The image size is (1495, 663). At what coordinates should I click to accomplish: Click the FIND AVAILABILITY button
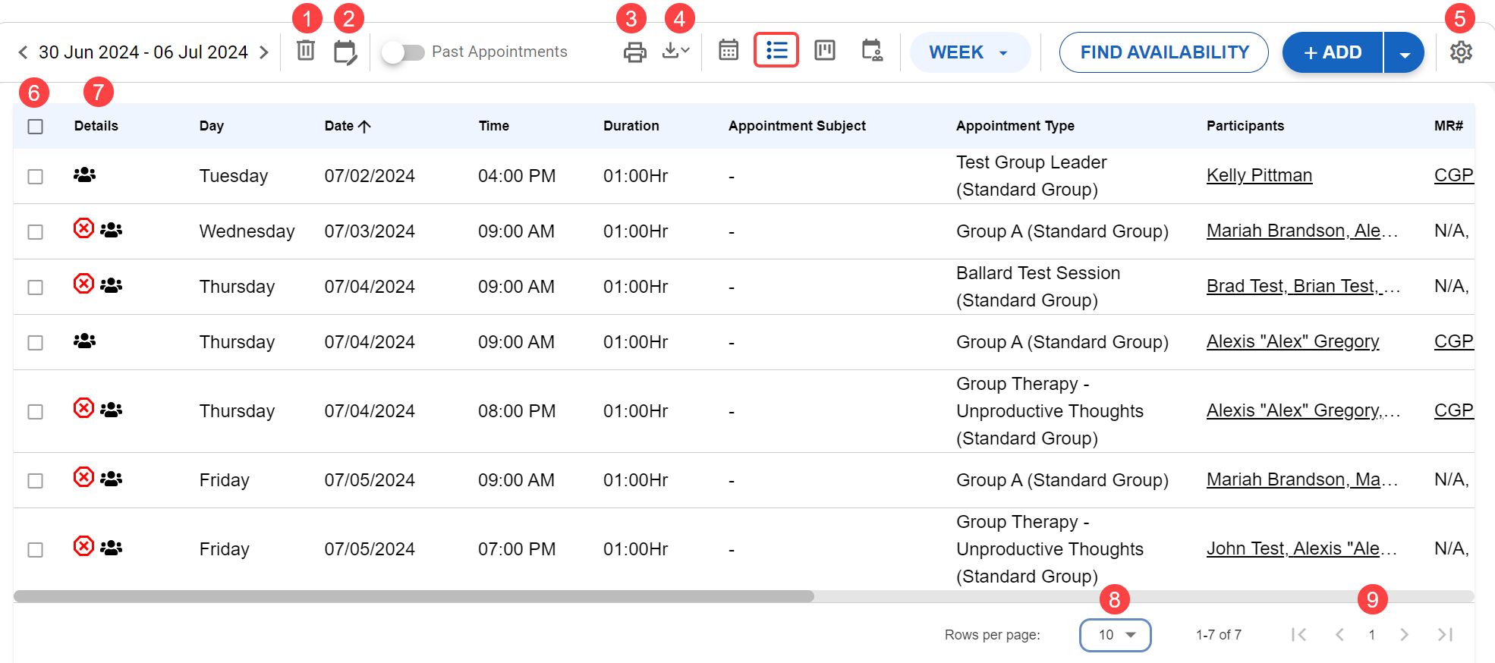(1163, 52)
